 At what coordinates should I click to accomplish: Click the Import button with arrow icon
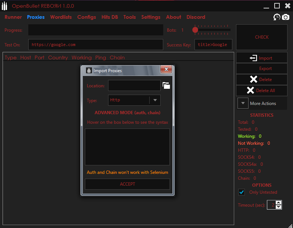[x=262, y=58]
